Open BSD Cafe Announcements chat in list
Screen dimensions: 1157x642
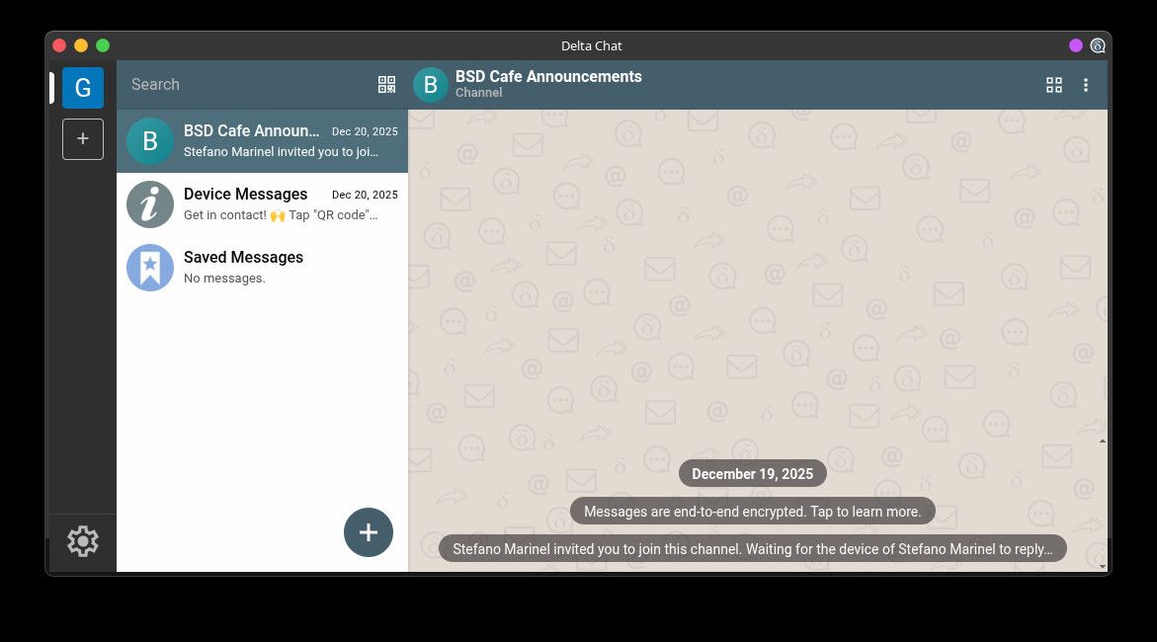point(262,141)
